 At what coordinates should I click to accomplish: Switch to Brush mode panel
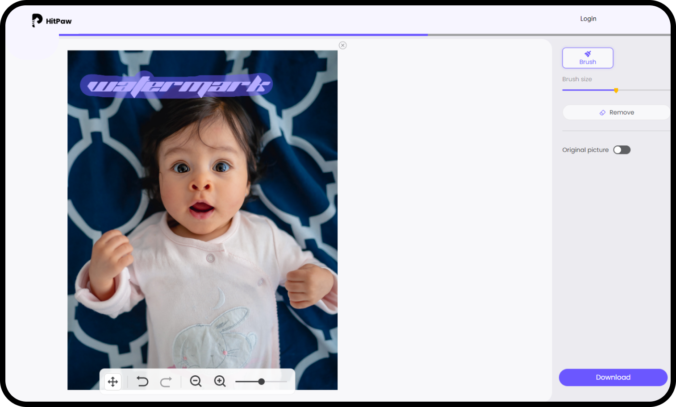tap(588, 58)
